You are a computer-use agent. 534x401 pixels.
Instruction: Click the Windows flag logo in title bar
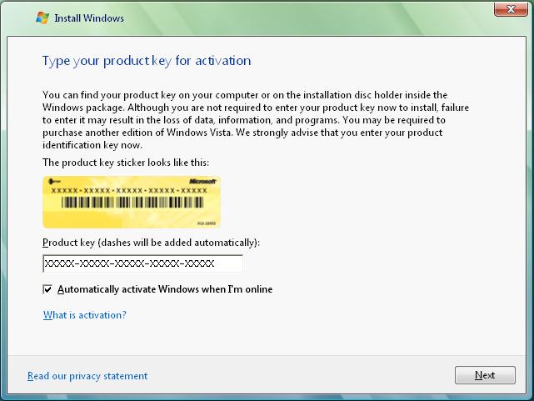42,18
